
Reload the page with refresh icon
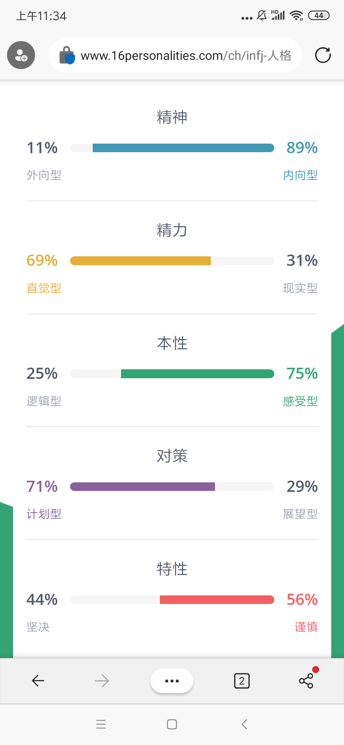[x=323, y=55]
